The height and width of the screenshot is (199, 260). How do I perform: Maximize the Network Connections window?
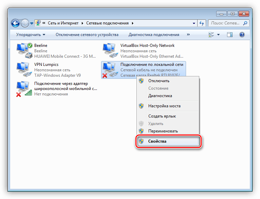233,14
